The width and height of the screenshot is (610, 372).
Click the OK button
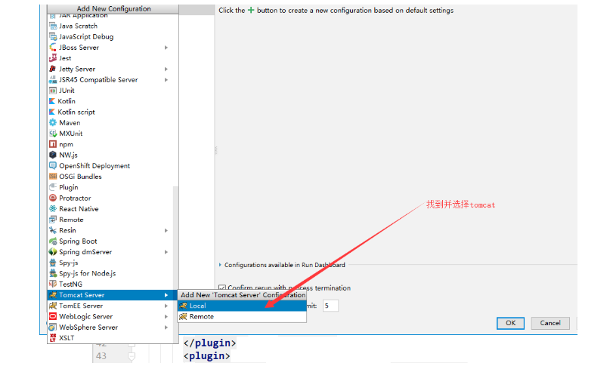click(510, 323)
